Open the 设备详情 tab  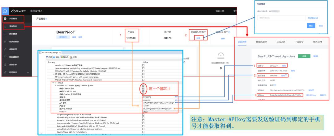click(242, 42)
